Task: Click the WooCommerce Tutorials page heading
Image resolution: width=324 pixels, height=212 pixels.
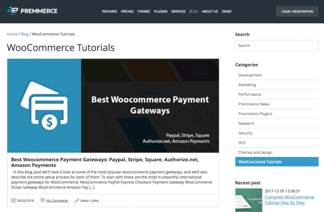Action: (x=60, y=47)
